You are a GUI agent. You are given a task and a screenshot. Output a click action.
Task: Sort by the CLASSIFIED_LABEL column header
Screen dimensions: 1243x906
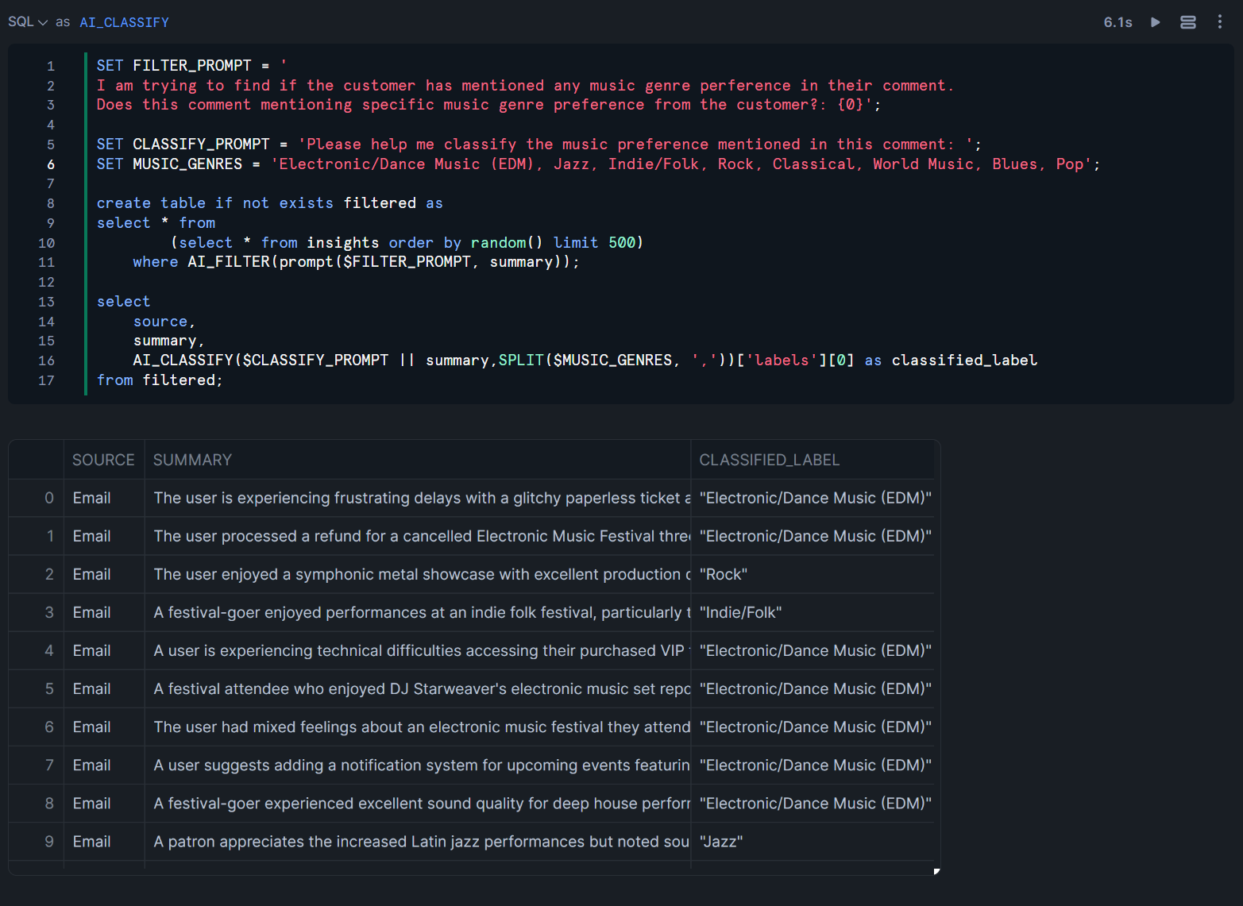815,460
